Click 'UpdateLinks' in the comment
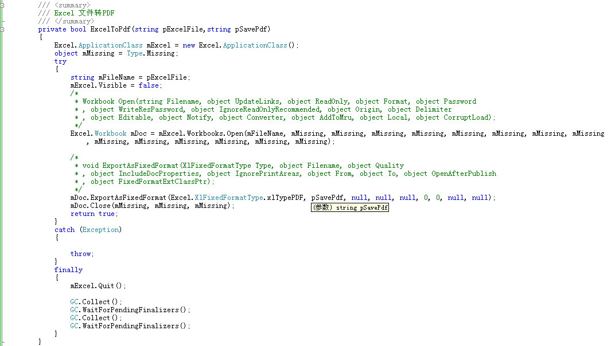Screen dimensions: 611x346 pos(257,101)
